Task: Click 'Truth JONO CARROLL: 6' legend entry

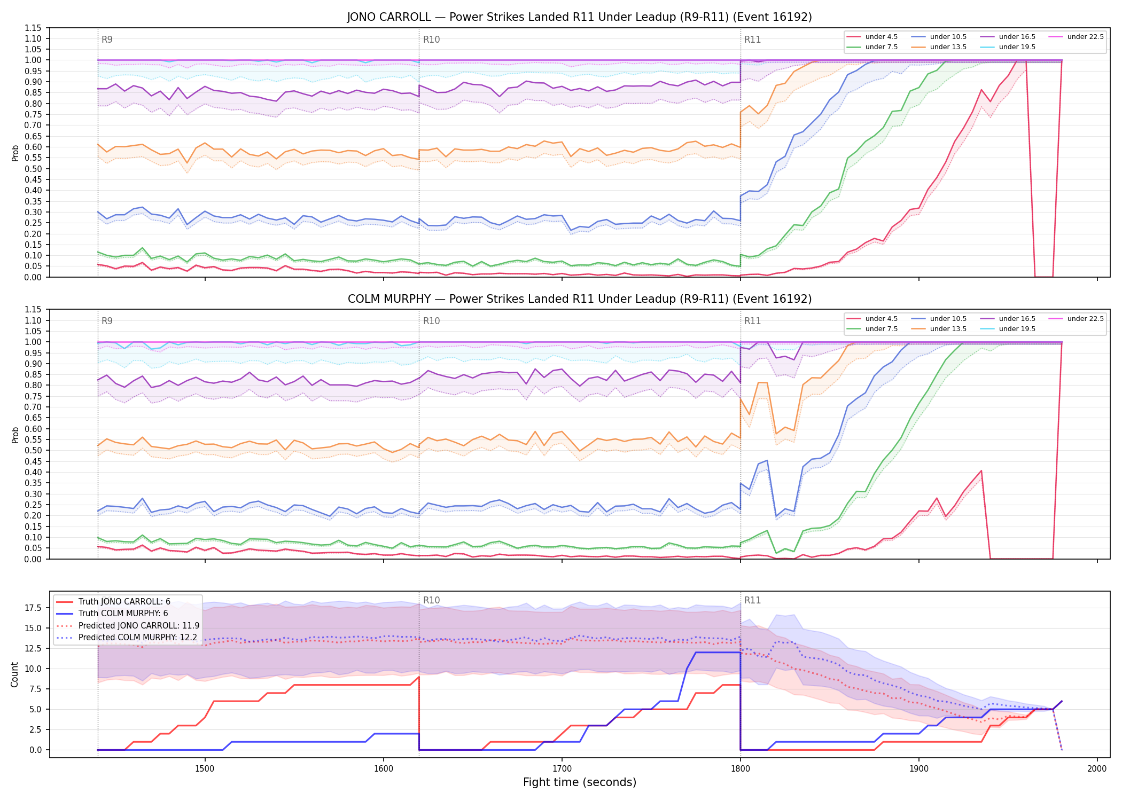Action: coord(113,602)
